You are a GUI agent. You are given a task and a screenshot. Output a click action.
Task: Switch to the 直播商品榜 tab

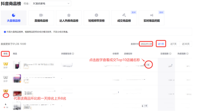41,18
